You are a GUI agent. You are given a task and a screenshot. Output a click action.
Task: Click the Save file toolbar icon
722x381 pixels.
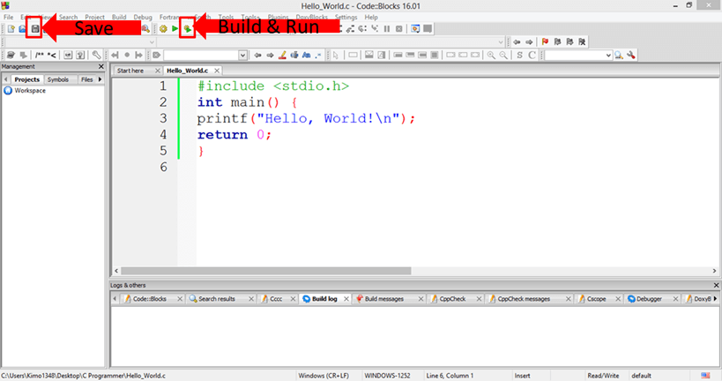click(x=35, y=29)
